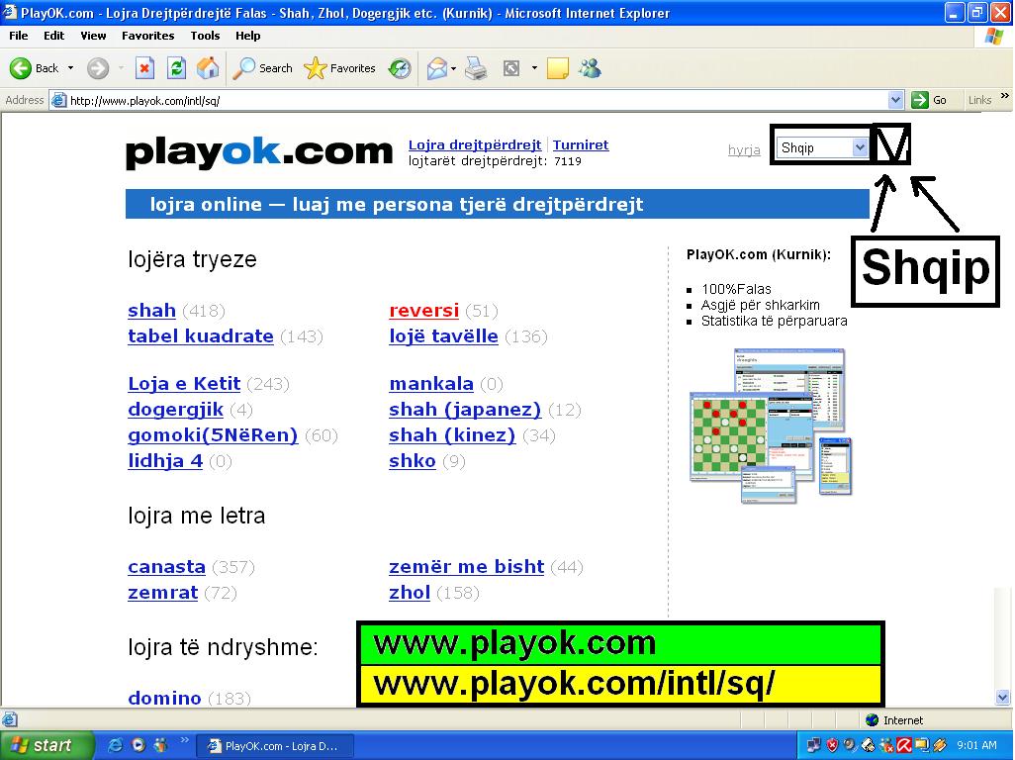
Task: Click the 'Lojra drejtpërdrejt' link
Action: point(475,145)
